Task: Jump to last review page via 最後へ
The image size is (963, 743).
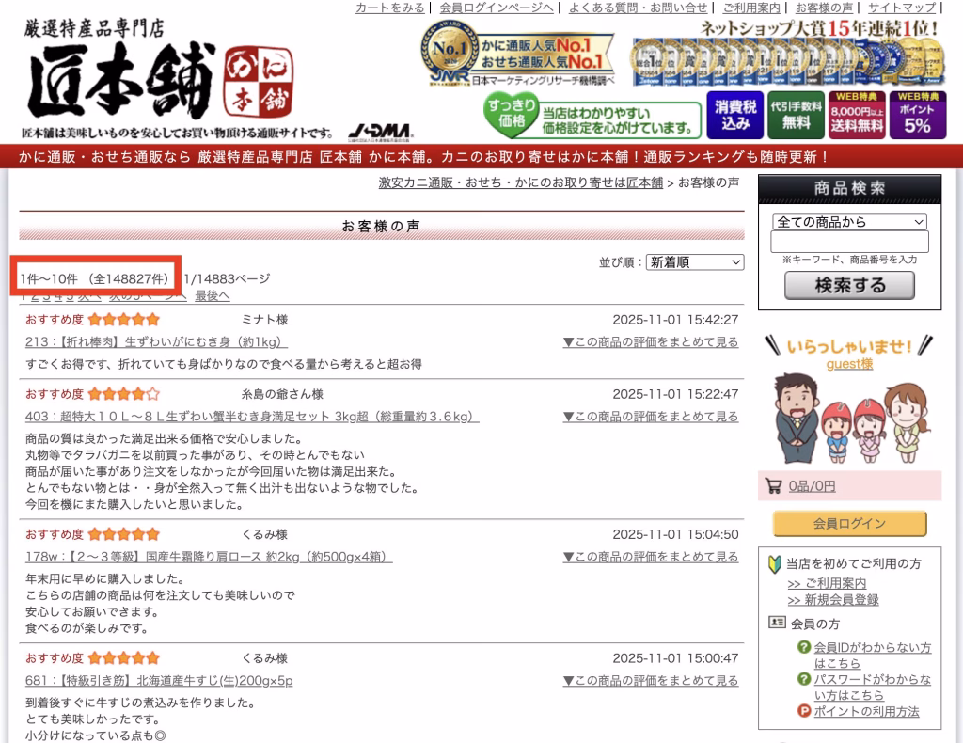Action: pyautogui.click(x=212, y=295)
